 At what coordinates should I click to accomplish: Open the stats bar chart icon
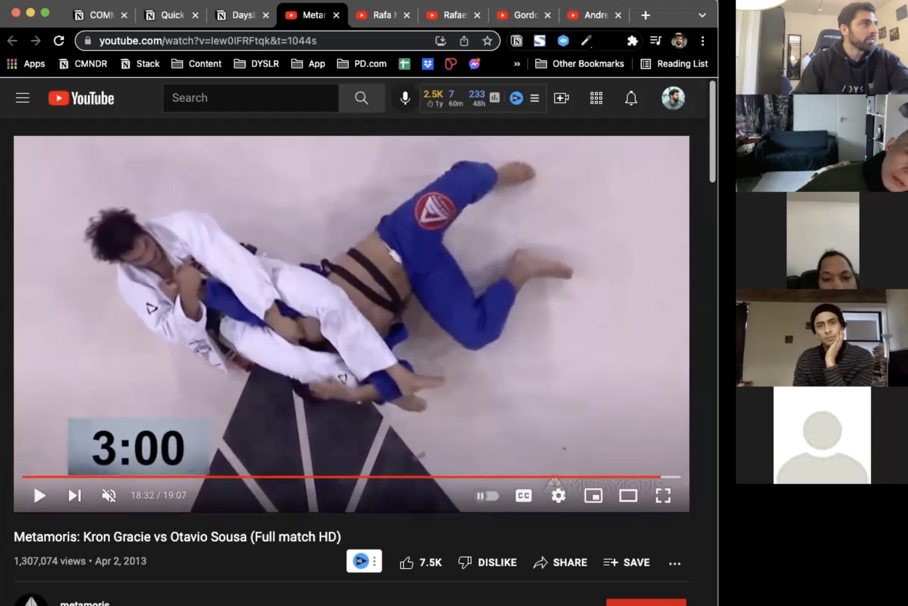click(495, 98)
